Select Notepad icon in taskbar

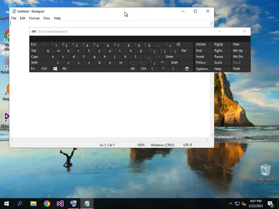pyautogui.click(x=87, y=204)
